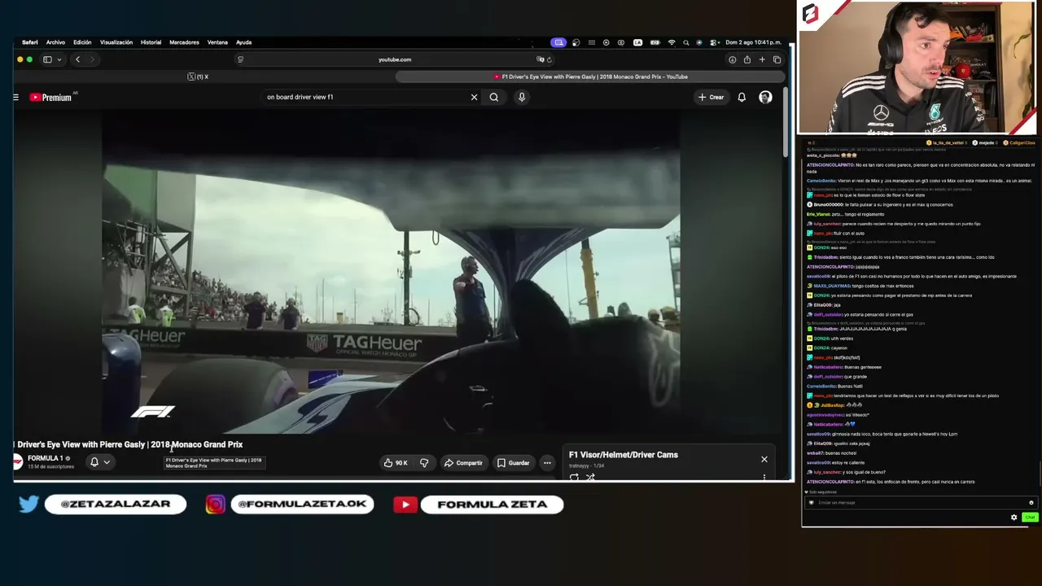This screenshot has height=586, width=1042.
Task: Add a new Safari tab
Action: 762,59
